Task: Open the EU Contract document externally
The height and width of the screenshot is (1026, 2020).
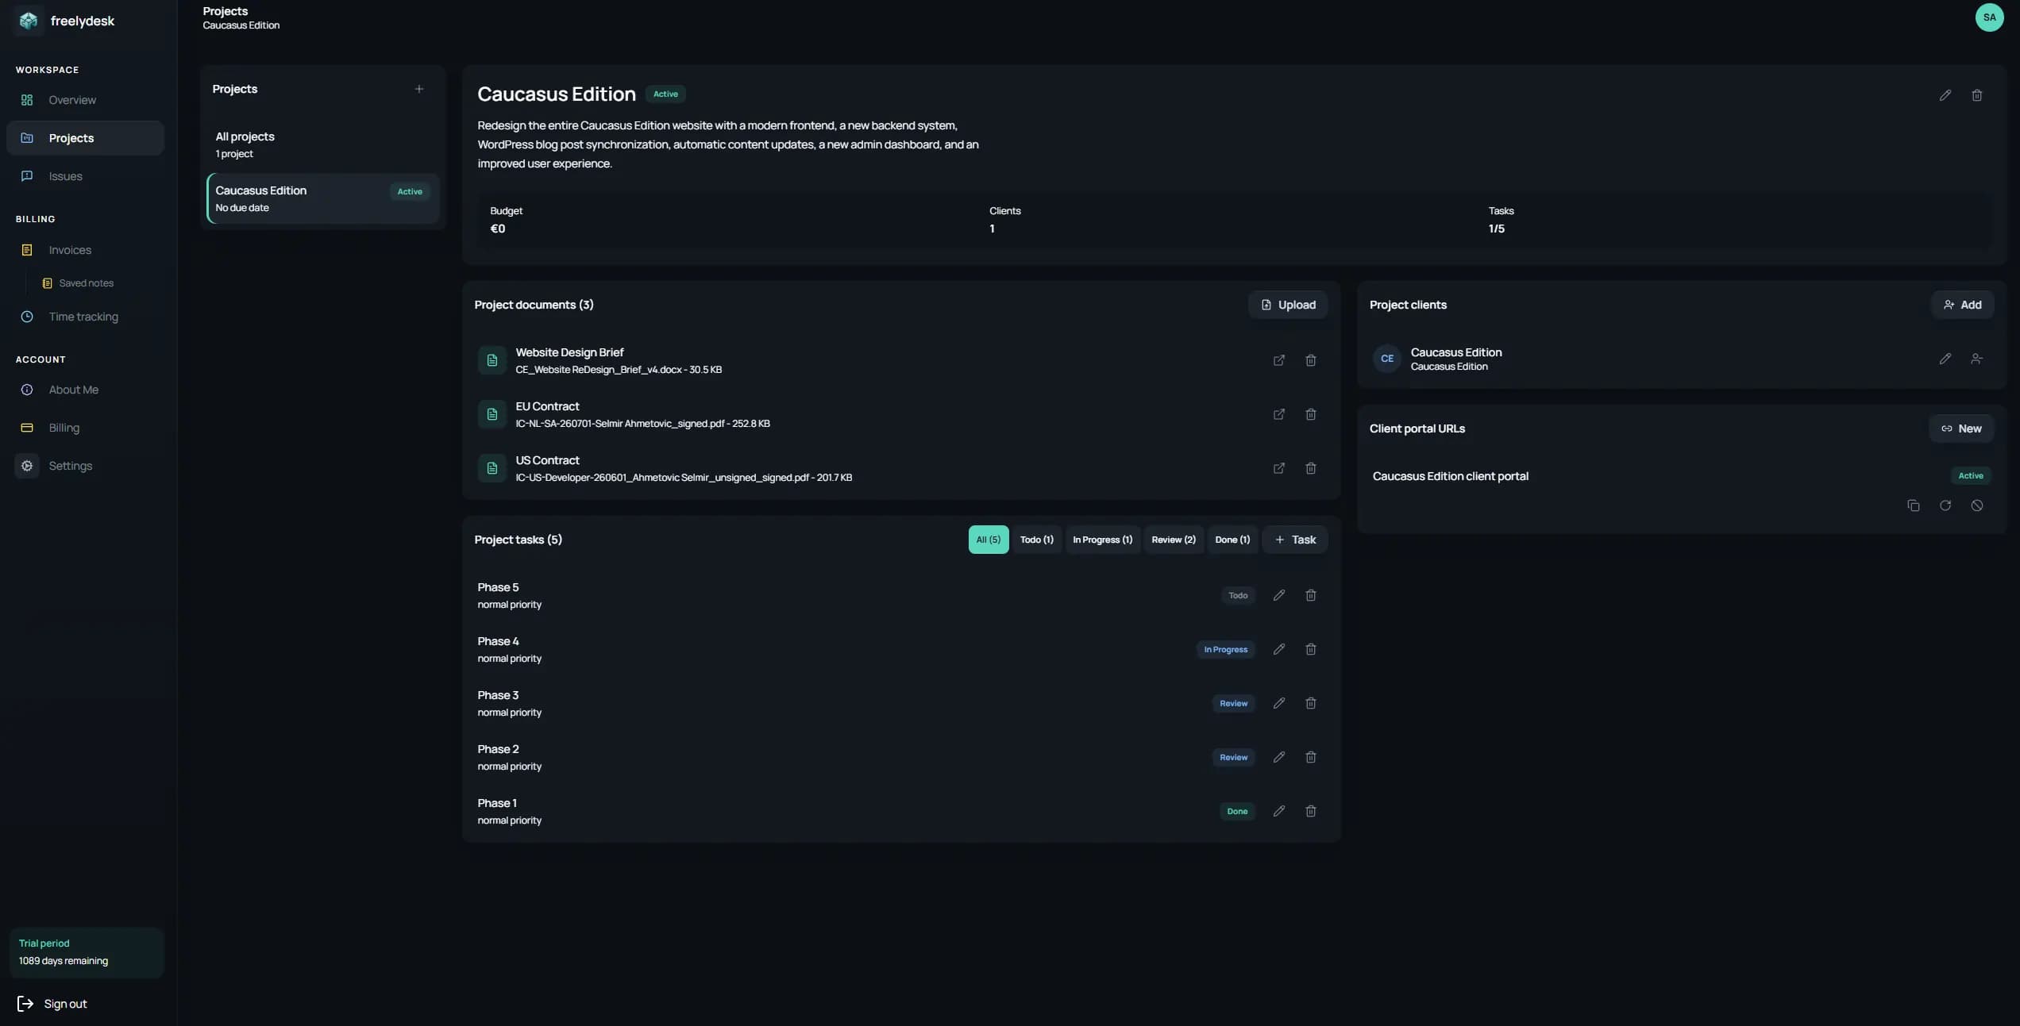Action: [x=1279, y=414]
